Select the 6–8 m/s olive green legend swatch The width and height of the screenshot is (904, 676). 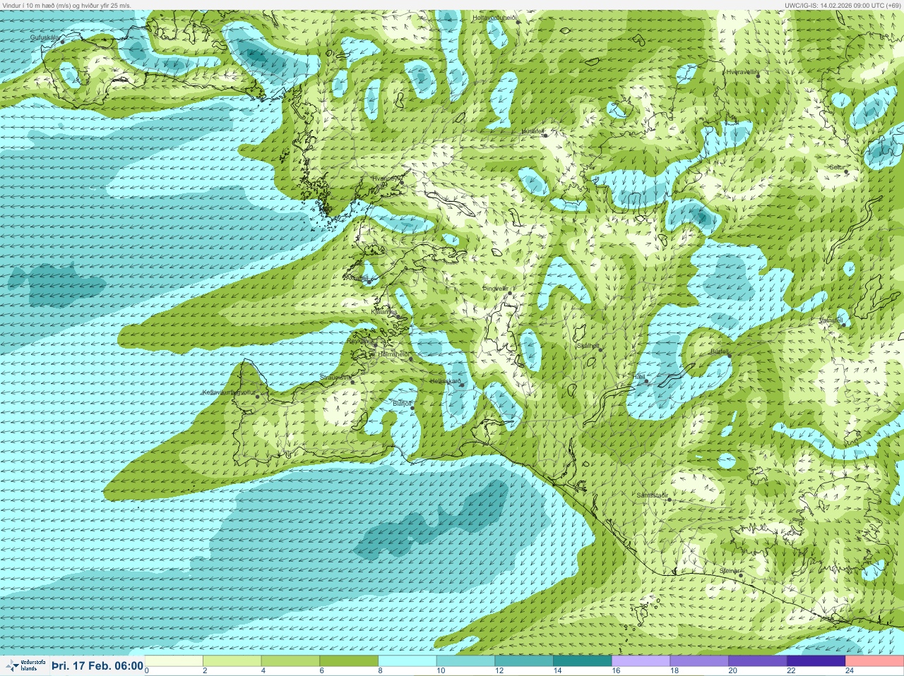click(349, 661)
